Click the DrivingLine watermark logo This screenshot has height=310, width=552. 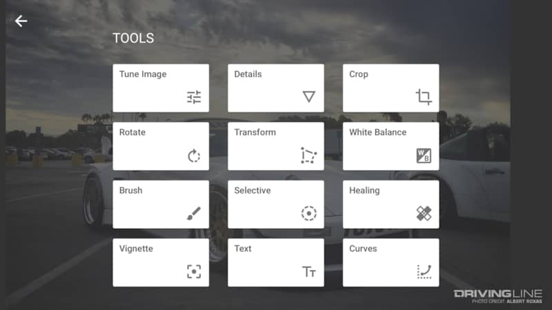coord(497,294)
